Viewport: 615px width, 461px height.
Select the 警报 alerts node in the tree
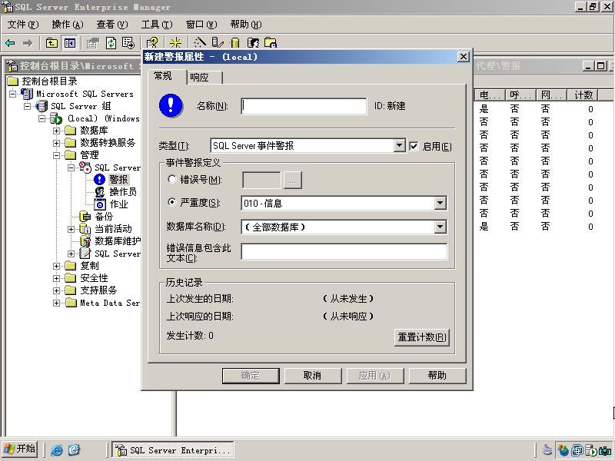point(118,180)
